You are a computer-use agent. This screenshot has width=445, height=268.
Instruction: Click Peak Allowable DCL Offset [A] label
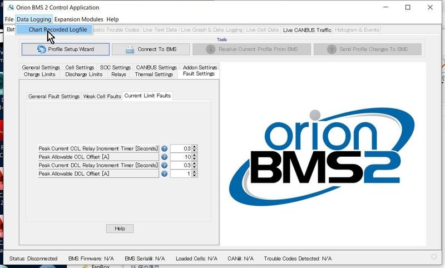[x=98, y=173]
